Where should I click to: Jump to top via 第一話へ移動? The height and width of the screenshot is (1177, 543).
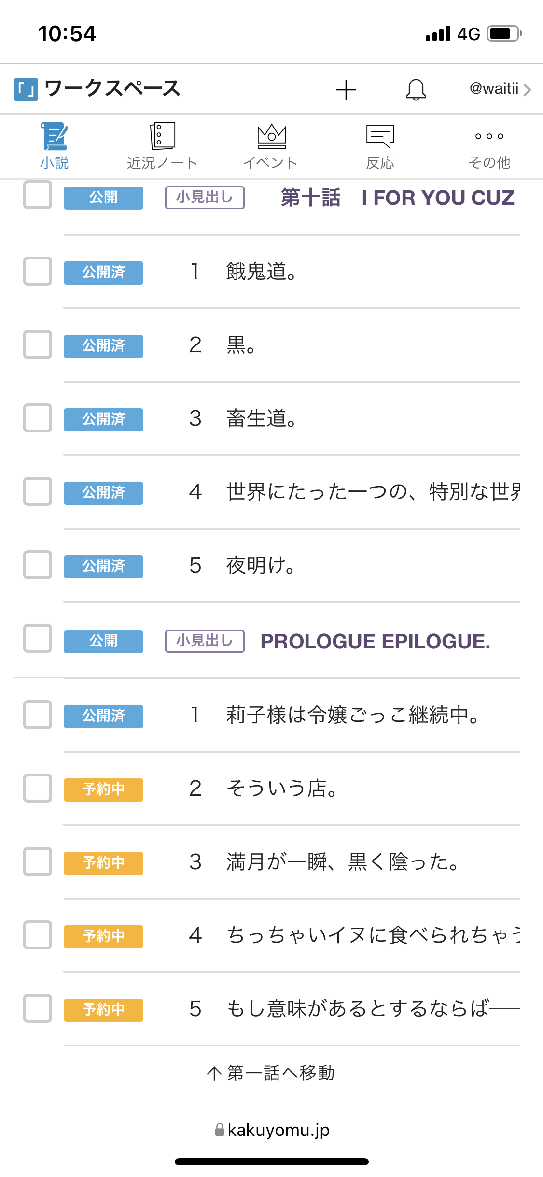coord(271,1073)
